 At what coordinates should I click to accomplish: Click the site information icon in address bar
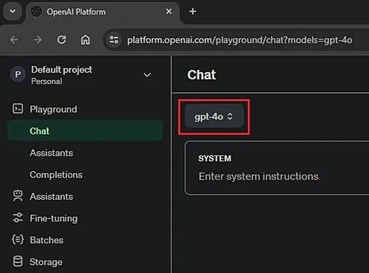(114, 40)
